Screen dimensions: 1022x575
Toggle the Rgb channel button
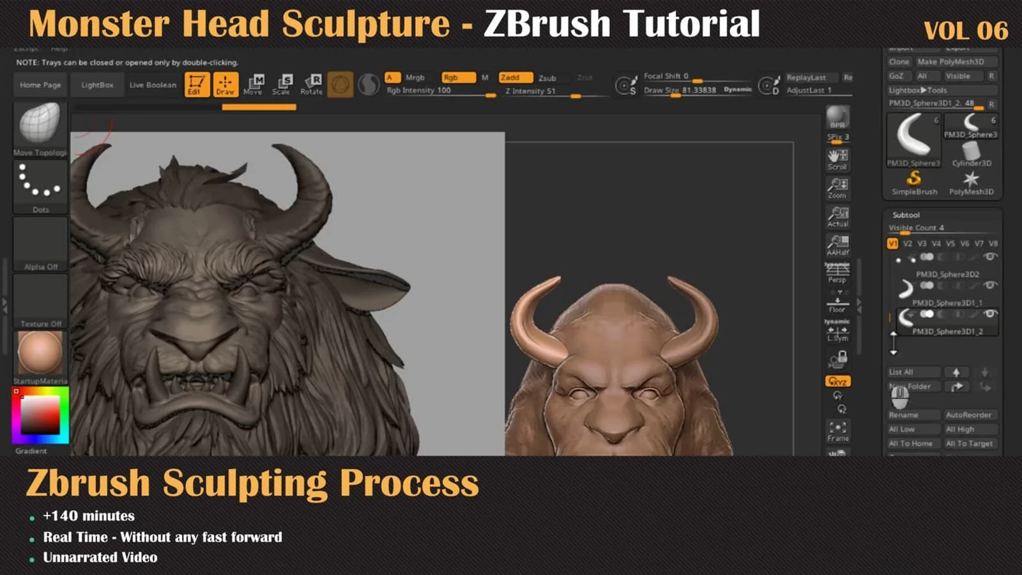458,77
